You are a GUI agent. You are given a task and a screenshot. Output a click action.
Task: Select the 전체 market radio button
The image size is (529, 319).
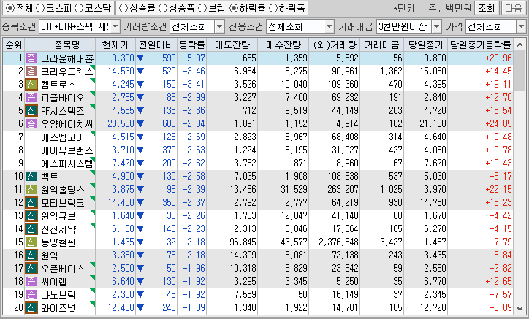10,8
